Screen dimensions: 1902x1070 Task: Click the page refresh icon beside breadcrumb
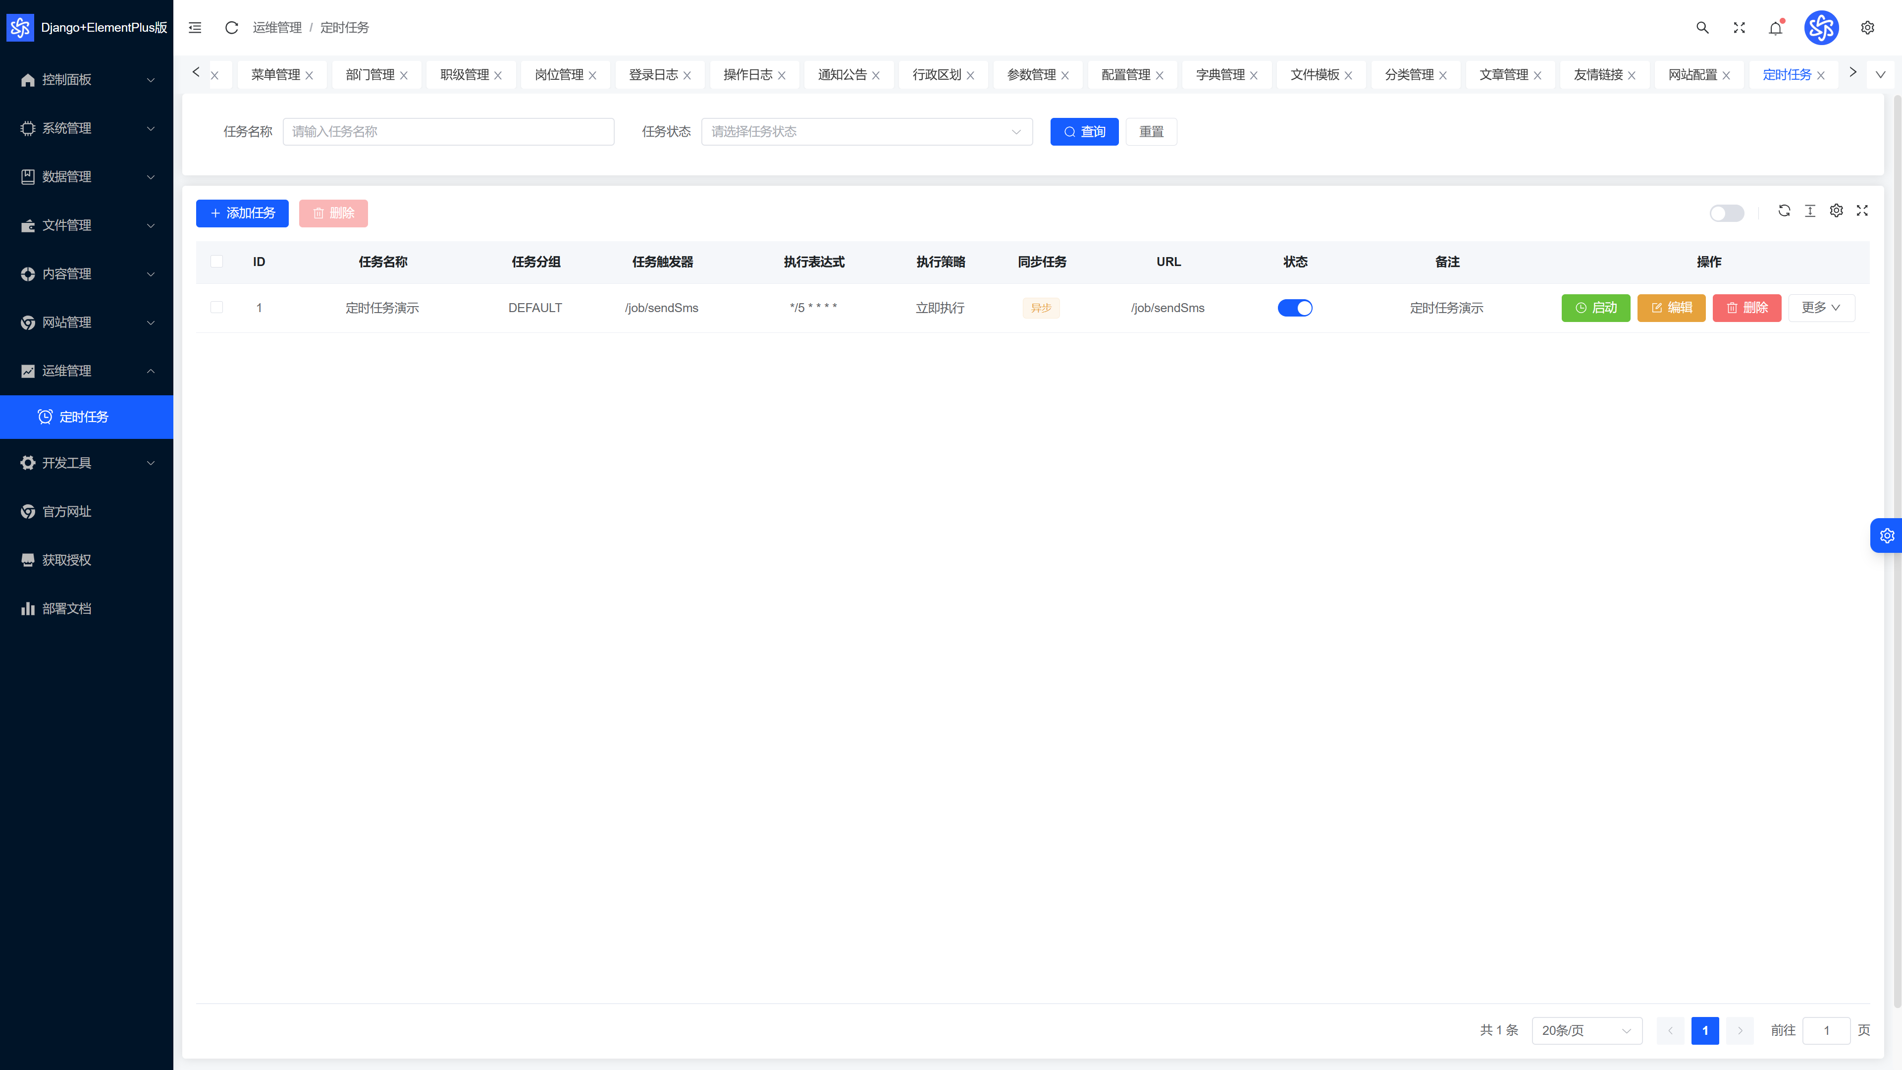pyautogui.click(x=231, y=27)
